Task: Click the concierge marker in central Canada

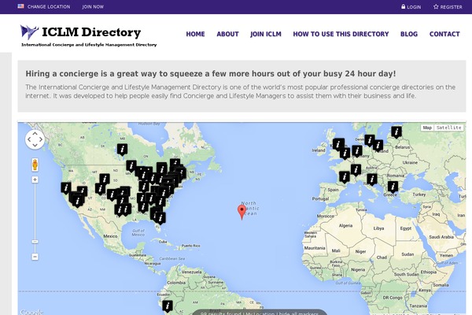Action: [x=122, y=149]
